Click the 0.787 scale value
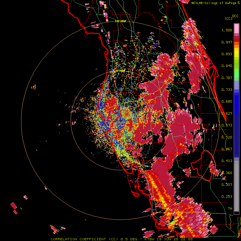The height and width of the screenshot is (241, 241). click(x=227, y=78)
